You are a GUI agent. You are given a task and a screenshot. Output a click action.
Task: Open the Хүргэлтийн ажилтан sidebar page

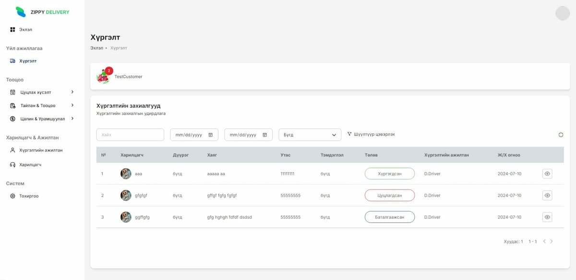[x=40, y=150]
